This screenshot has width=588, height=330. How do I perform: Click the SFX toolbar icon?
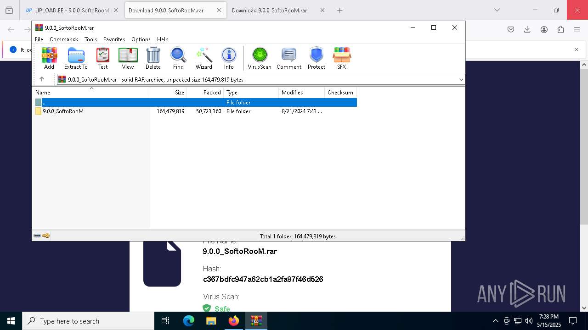coord(342,58)
